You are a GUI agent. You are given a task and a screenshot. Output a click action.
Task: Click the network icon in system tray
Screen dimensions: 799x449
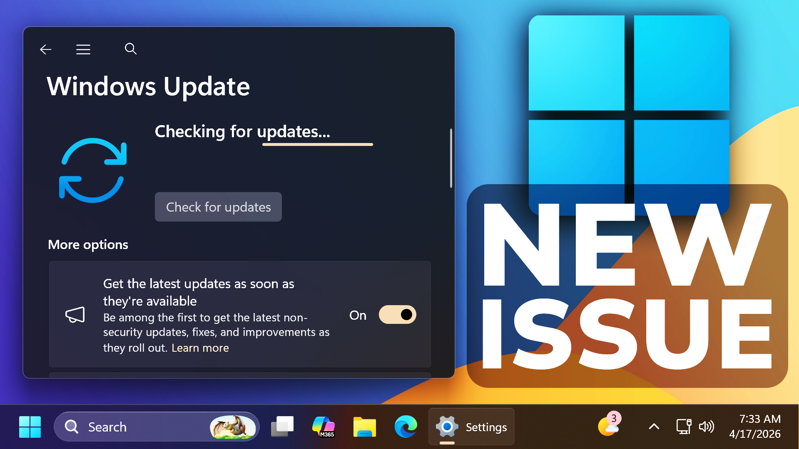click(684, 427)
